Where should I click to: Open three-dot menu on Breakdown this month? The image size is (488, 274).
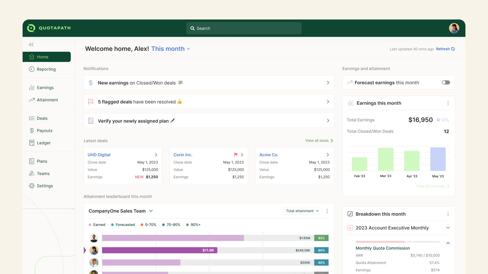(448, 214)
